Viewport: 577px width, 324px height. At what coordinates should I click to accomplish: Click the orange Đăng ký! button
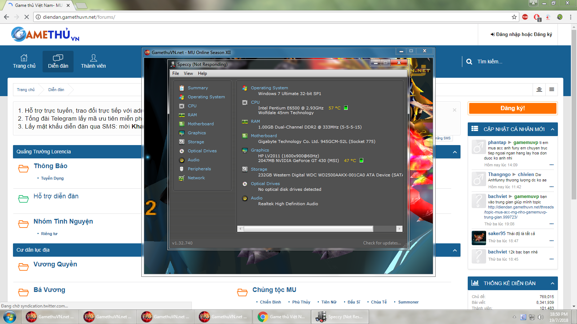pos(512,108)
